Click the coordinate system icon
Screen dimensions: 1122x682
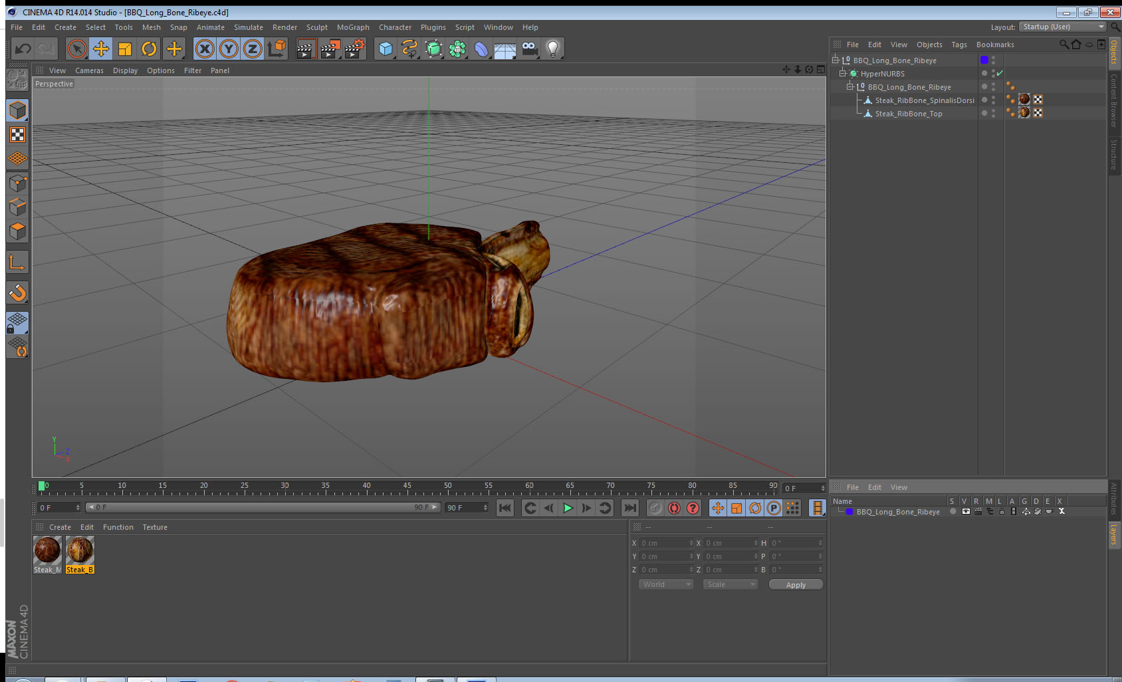point(277,49)
